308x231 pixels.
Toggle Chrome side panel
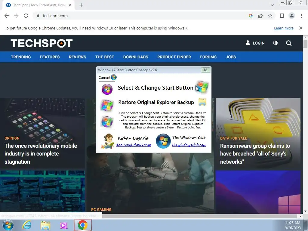282,16
